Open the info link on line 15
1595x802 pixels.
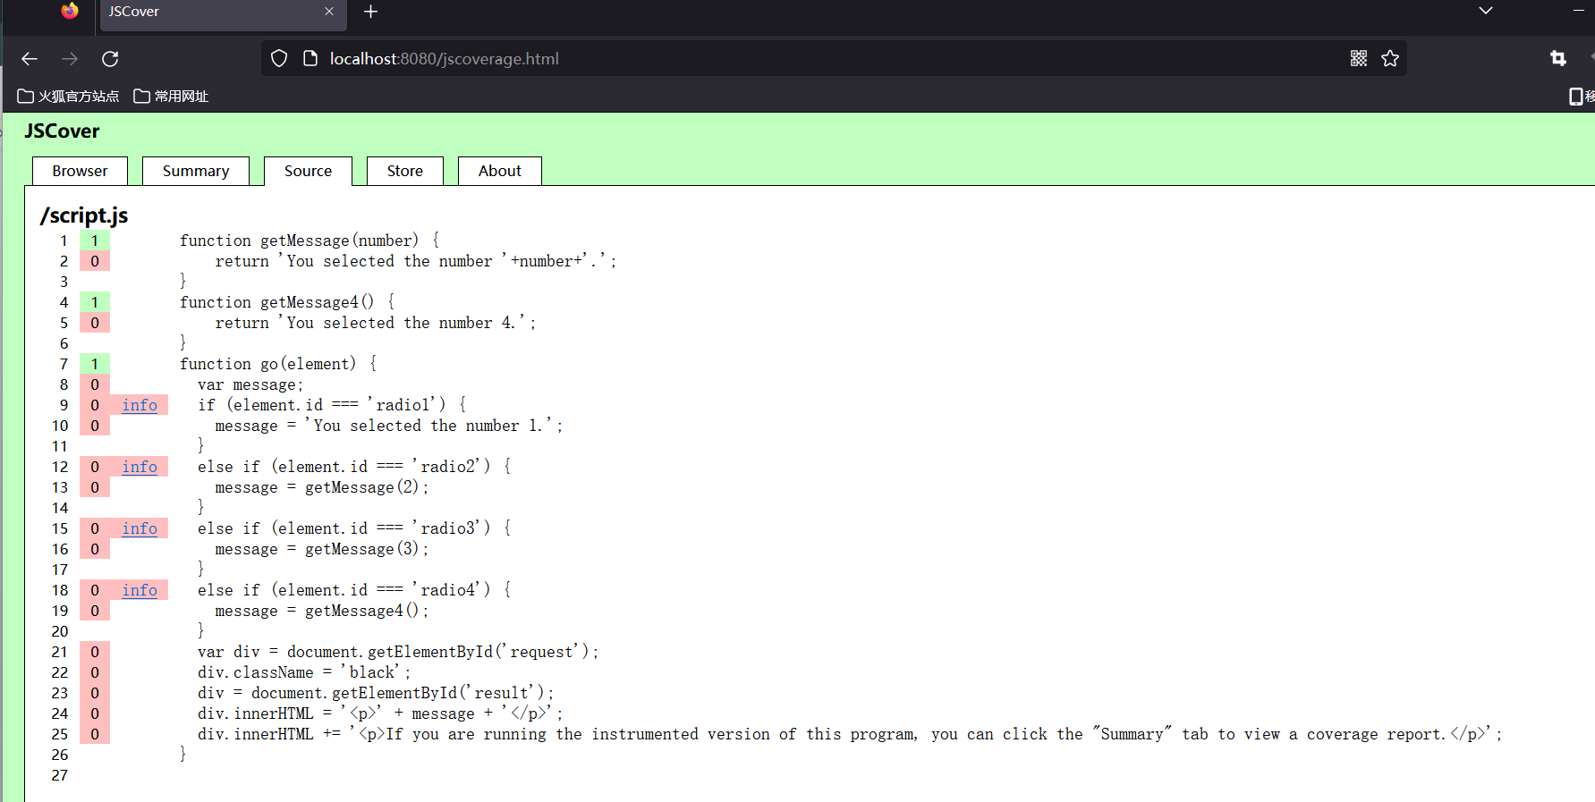click(140, 528)
